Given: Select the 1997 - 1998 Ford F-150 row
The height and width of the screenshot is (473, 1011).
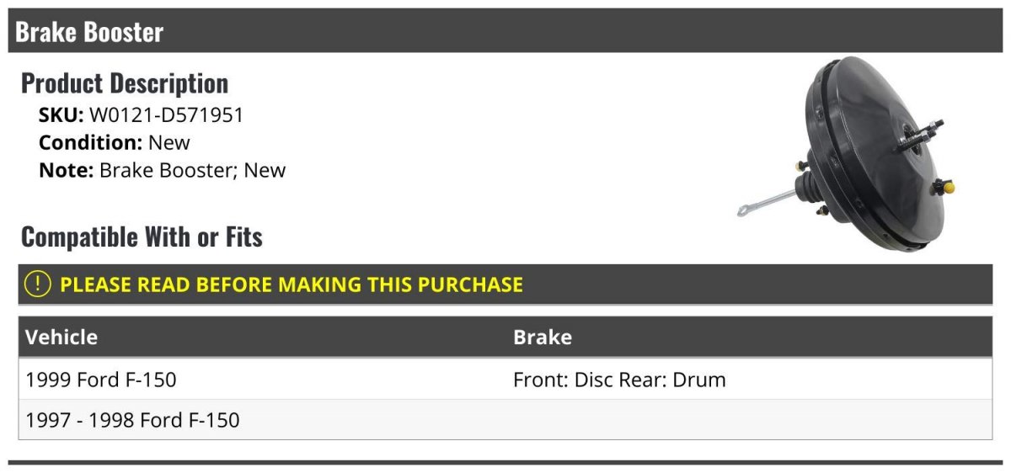Looking at the screenshot, I should coord(505,420).
